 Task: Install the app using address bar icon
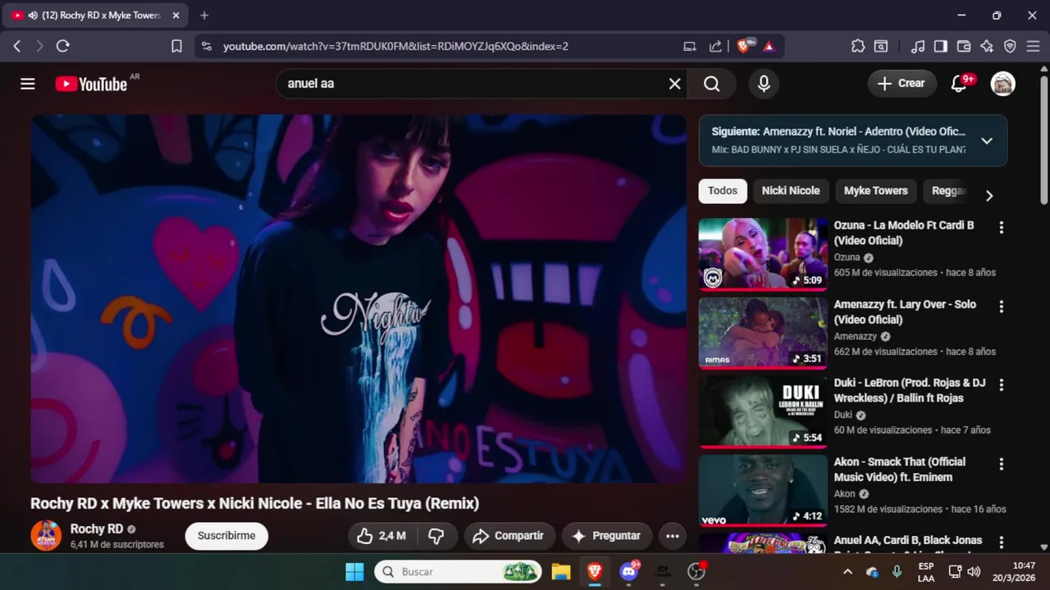689,47
